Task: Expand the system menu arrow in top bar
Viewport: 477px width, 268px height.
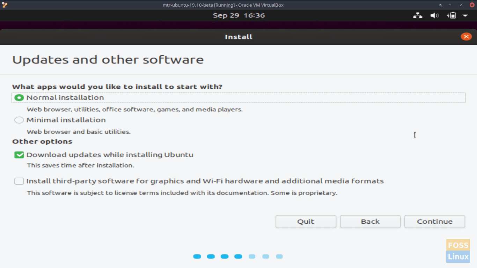Action: click(x=465, y=15)
